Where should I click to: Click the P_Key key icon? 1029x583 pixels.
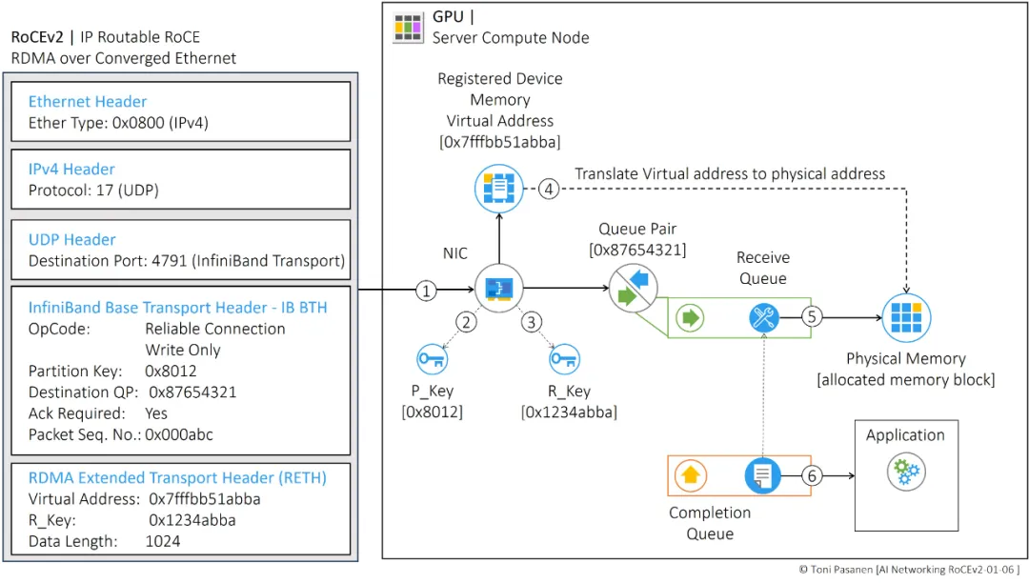434,360
